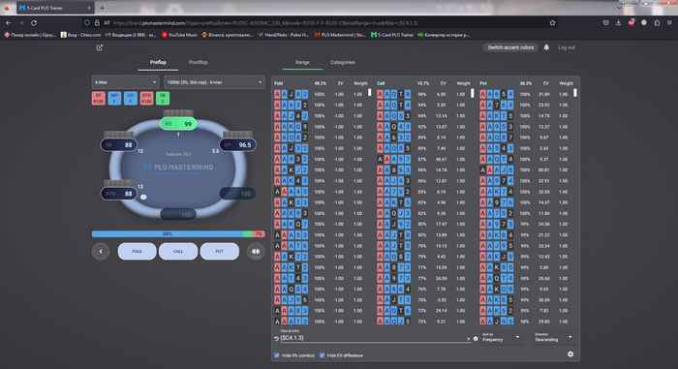The height and width of the screenshot is (369, 678).
Task: Open the list all tabs chevron
Action: 619,8
